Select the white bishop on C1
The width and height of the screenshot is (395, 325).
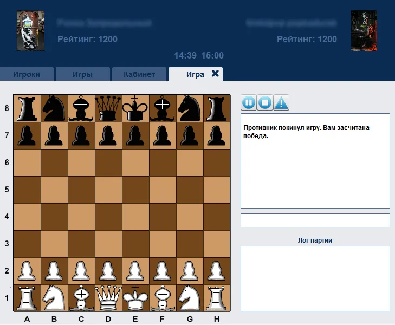81,298
